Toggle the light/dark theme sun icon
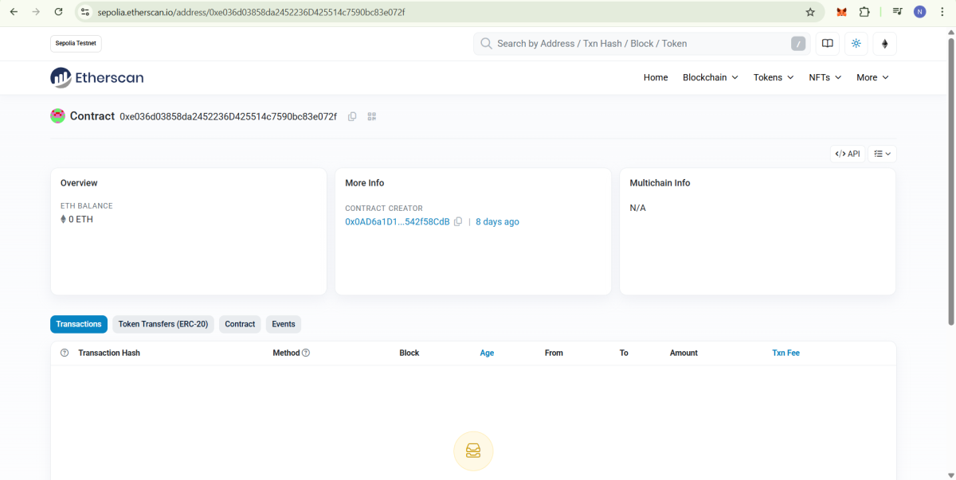 click(856, 44)
